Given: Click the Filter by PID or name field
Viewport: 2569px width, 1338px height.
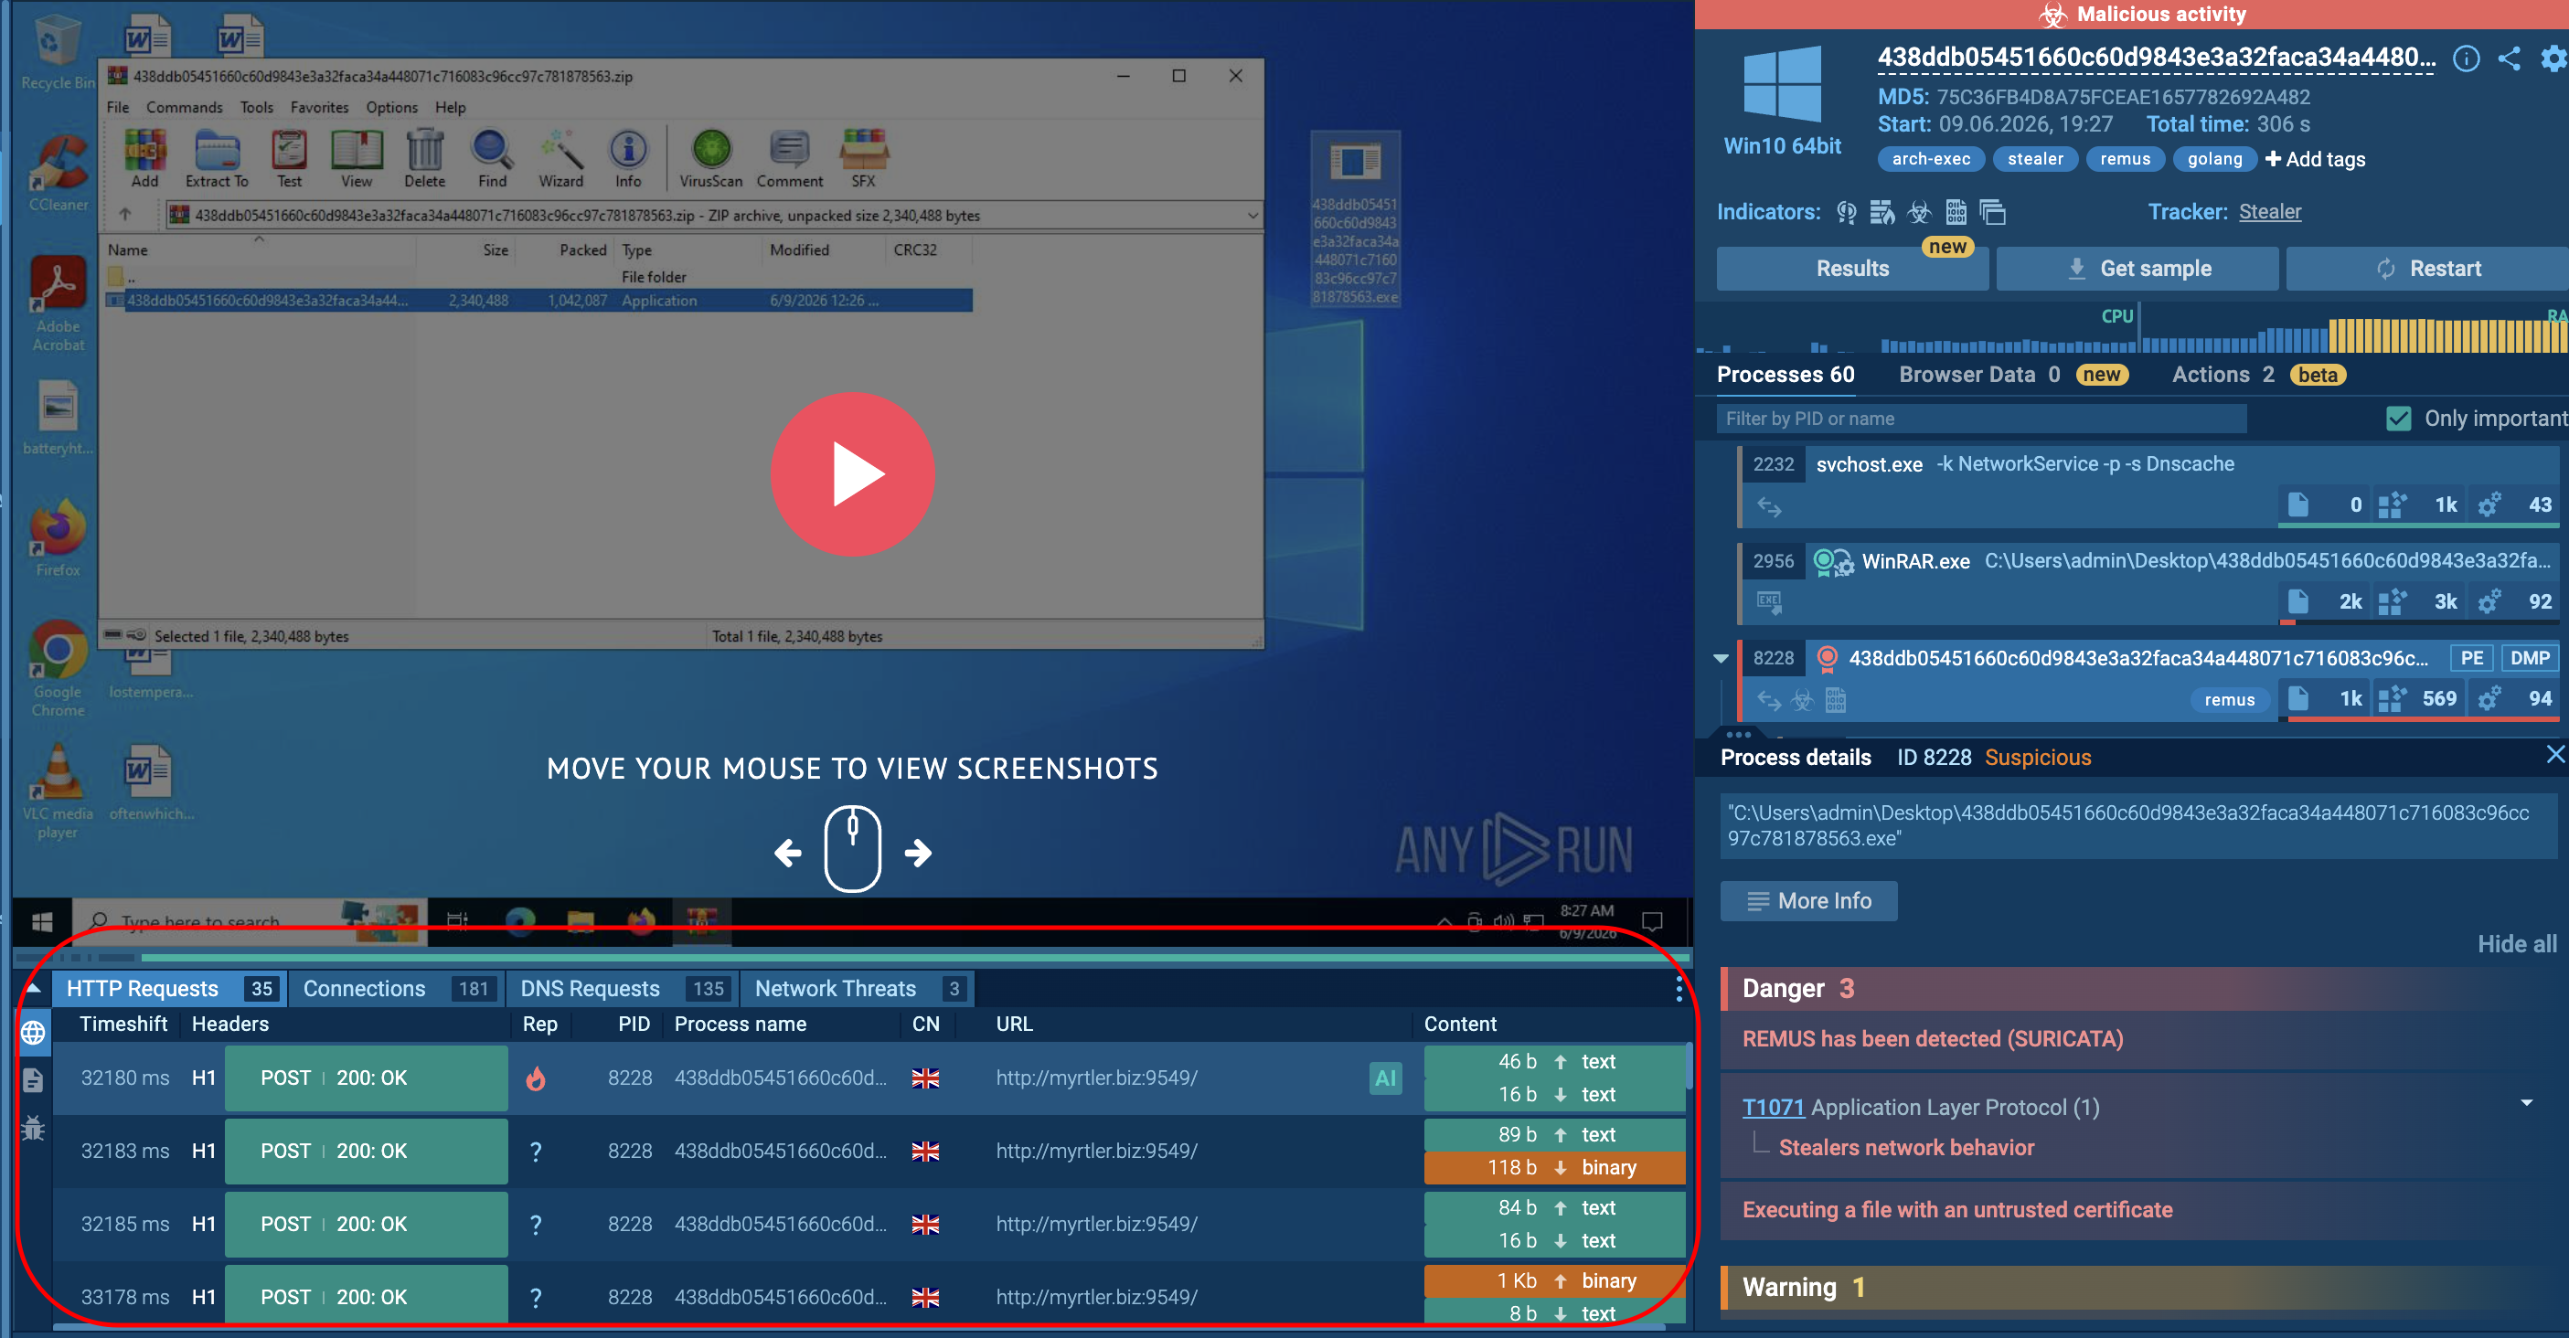Looking at the screenshot, I should pyautogui.click(x=1981, y=419).
